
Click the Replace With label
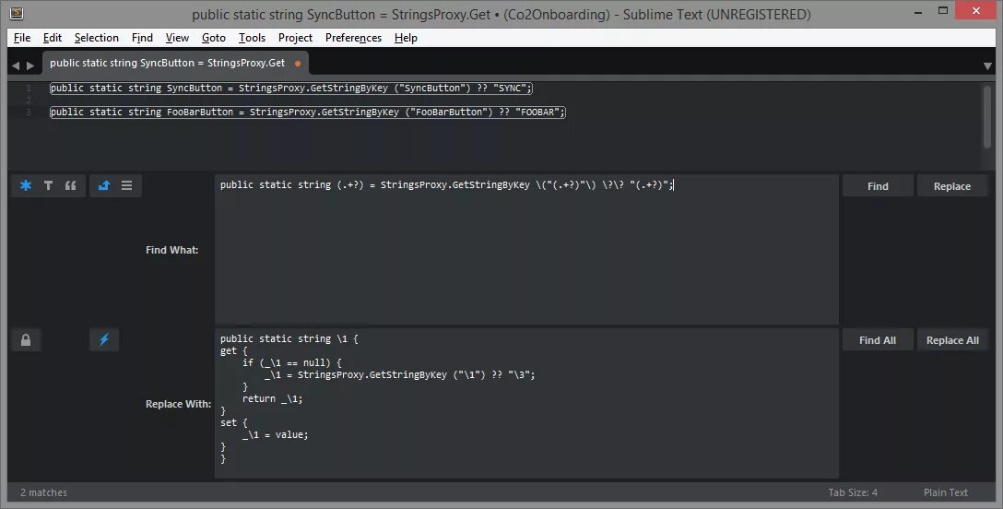click(179, 404)
